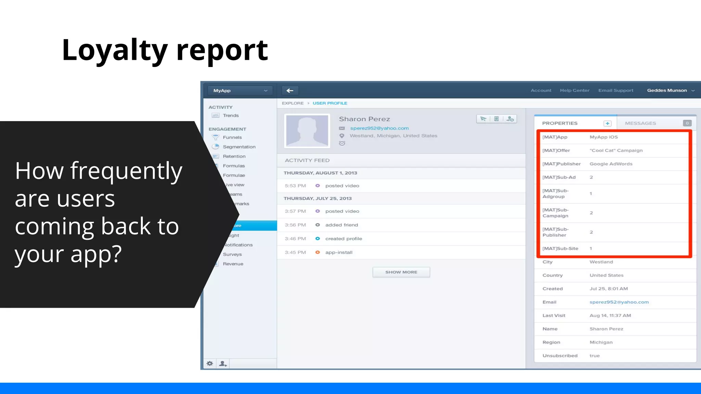The height and width of the screenshot is (394, 701).
Task: Open Trends in the sidebar
Action: (231, 116)
